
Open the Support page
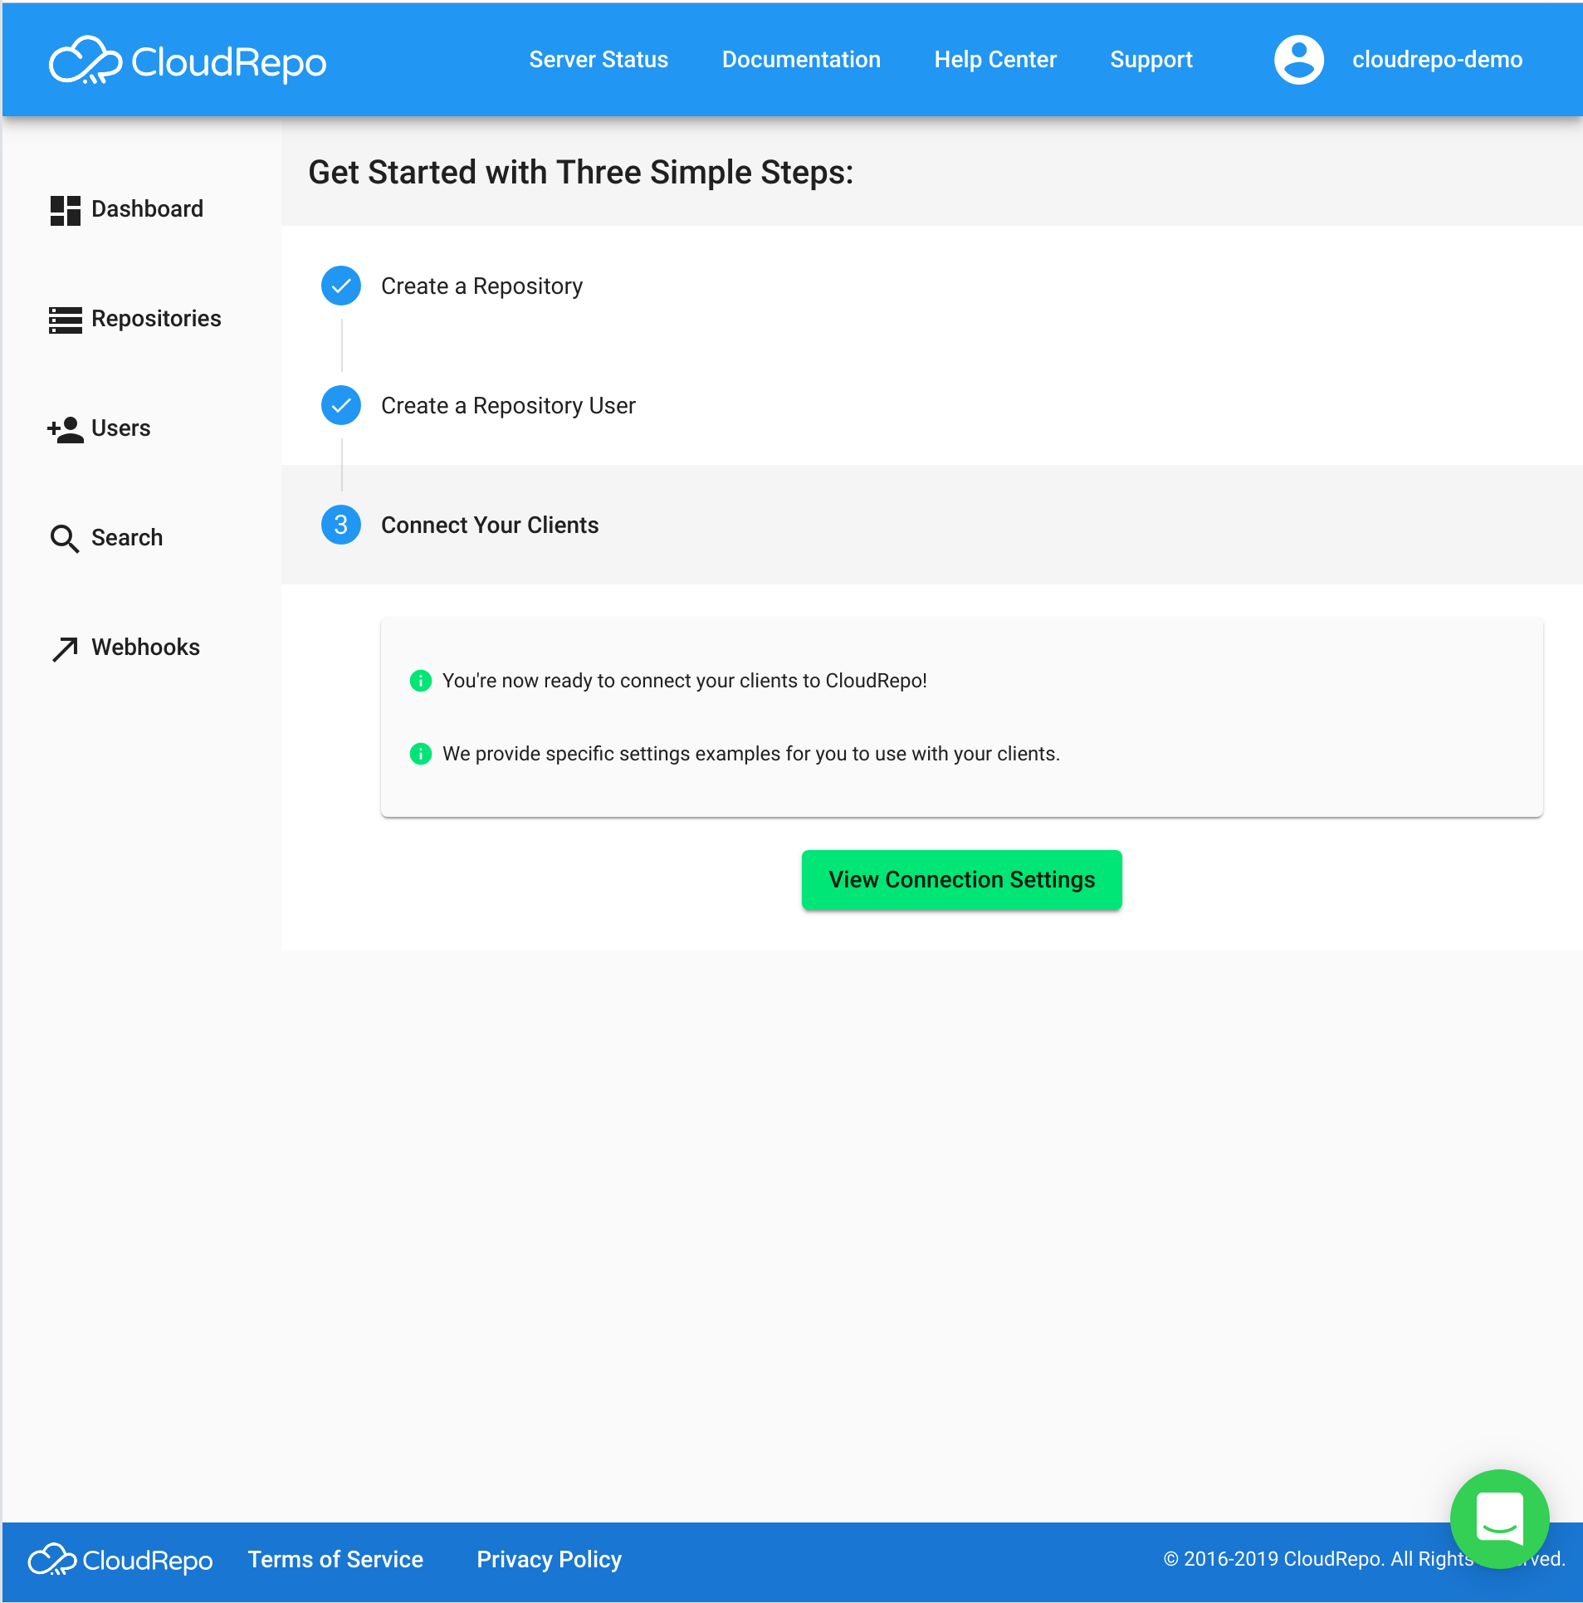coord(1151,60)
